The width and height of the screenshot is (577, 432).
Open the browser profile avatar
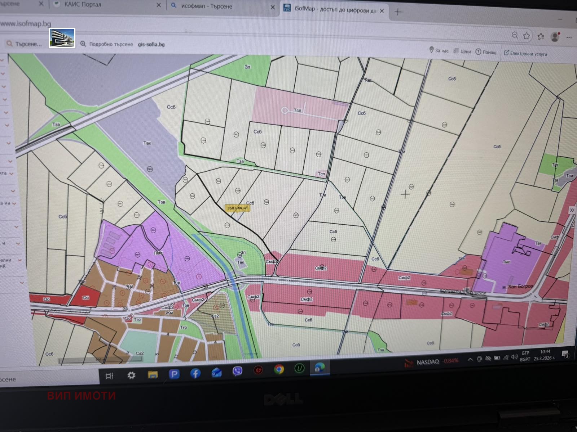coord(554,36)
